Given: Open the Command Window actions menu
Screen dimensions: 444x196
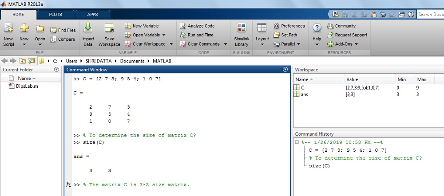Looking at the screenshot, I should coord(285,70).
